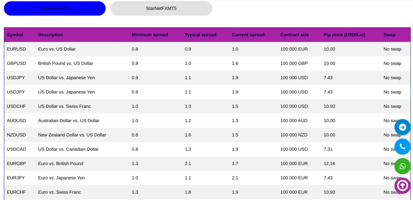Click the Swap column header
Viewport: 413px width, 200px height.
tap(389, 35)
